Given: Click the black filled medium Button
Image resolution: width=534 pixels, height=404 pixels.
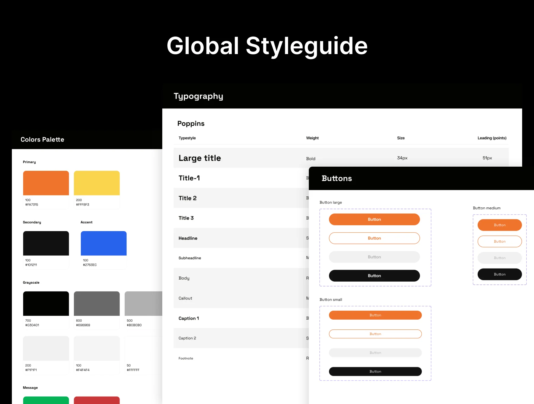Looking at the screenshot, I should point(500,274).
